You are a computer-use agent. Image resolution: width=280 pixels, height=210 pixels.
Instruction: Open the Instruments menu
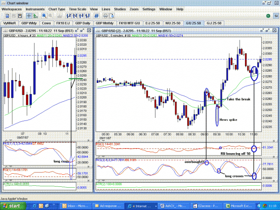(x=35, y=9)
